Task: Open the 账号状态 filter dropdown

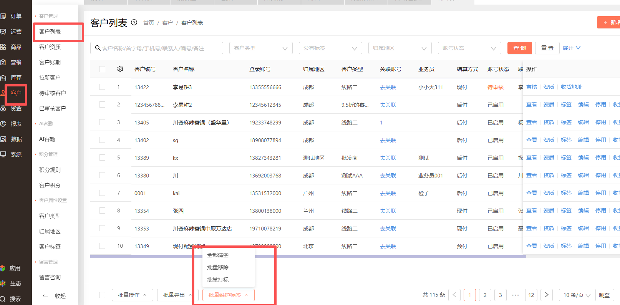Action: coord(469,48)
